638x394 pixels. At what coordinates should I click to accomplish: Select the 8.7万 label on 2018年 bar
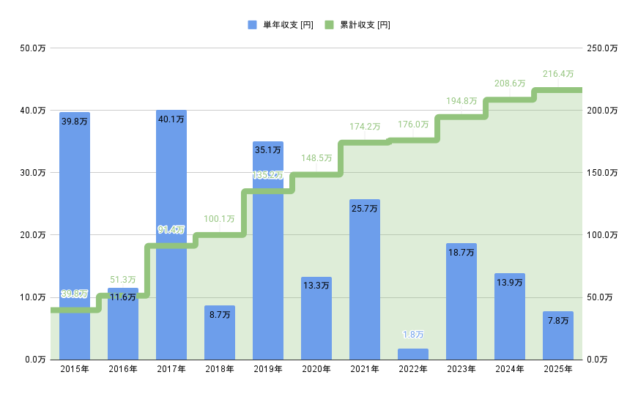(x=220, y=315)
